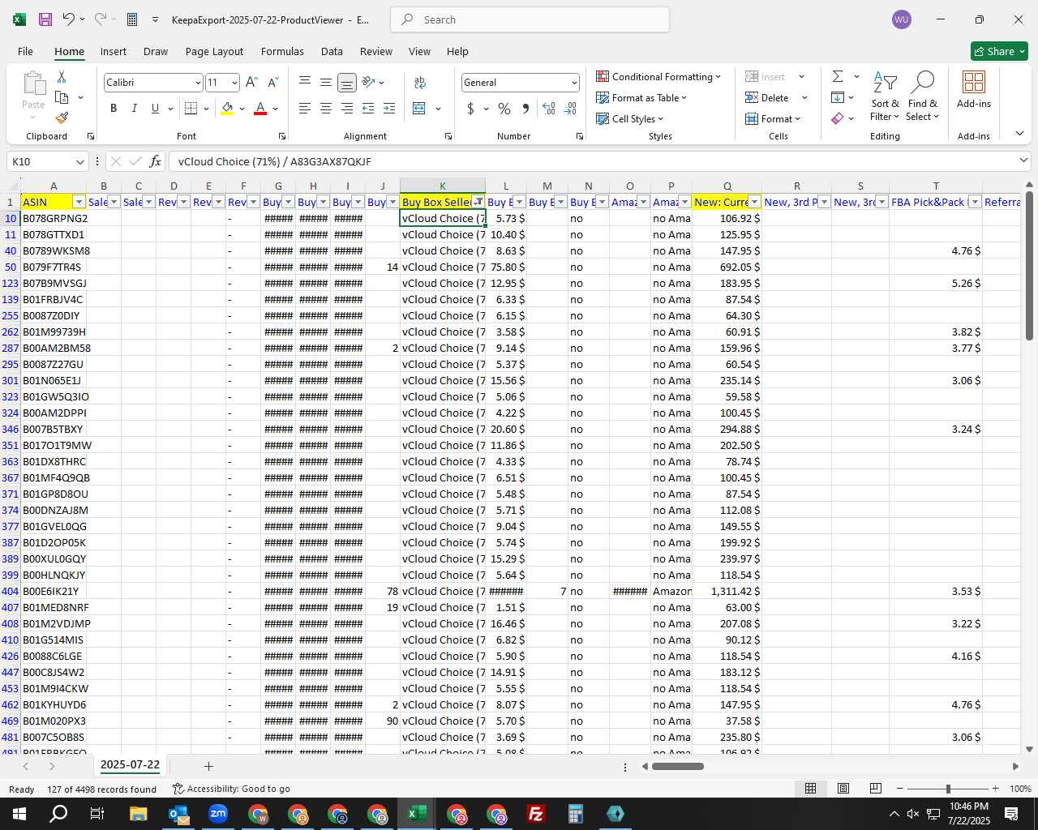The image size is (1038, 830).
Task: Select Normal view in the status bar
Action: (x=810, y=789)
